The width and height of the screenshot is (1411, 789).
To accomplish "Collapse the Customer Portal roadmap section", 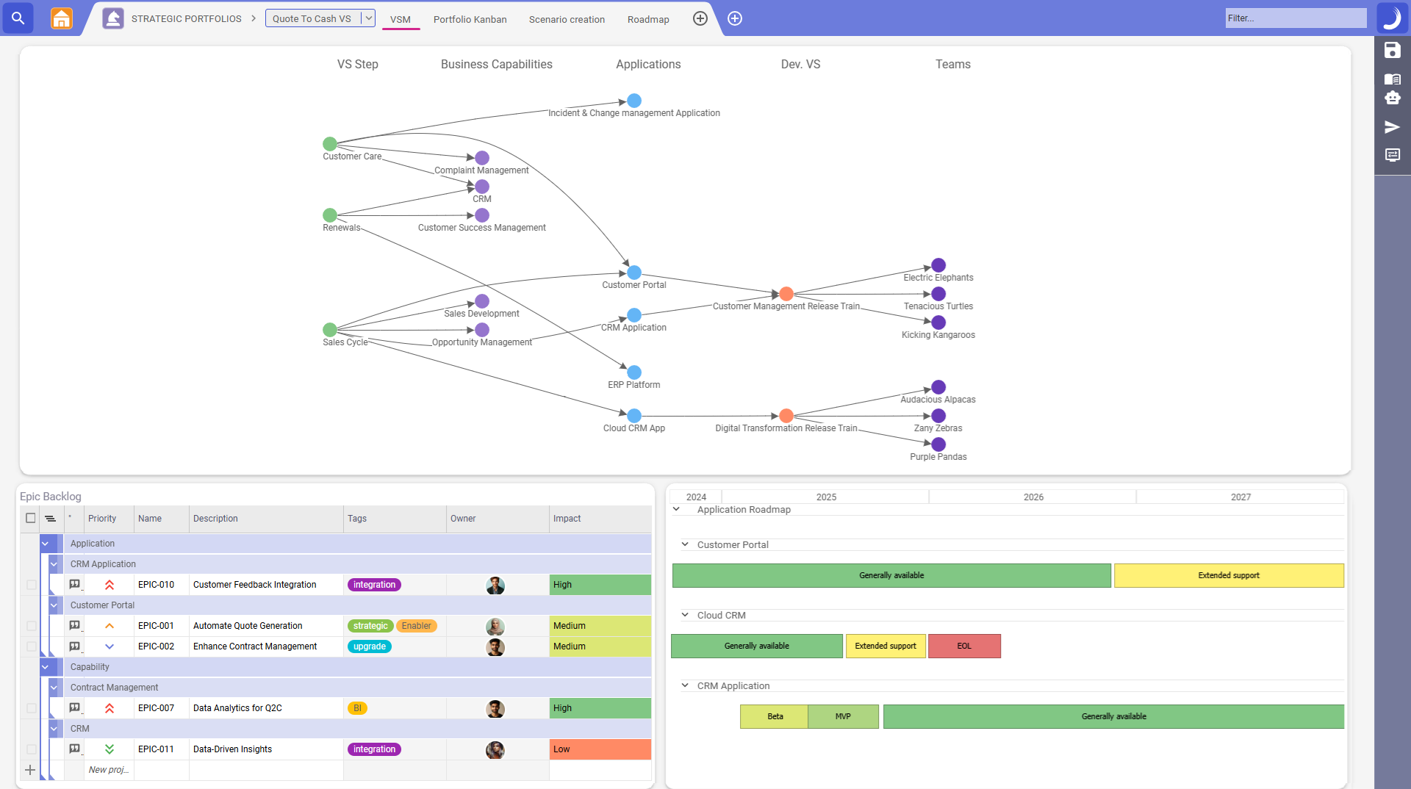I will [x=684, y=544].
